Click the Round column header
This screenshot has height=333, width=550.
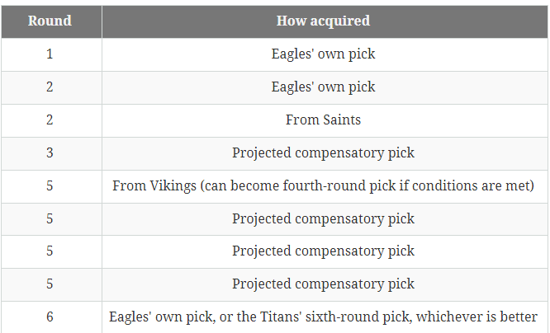pyautogui.click(x=50, y=21)
